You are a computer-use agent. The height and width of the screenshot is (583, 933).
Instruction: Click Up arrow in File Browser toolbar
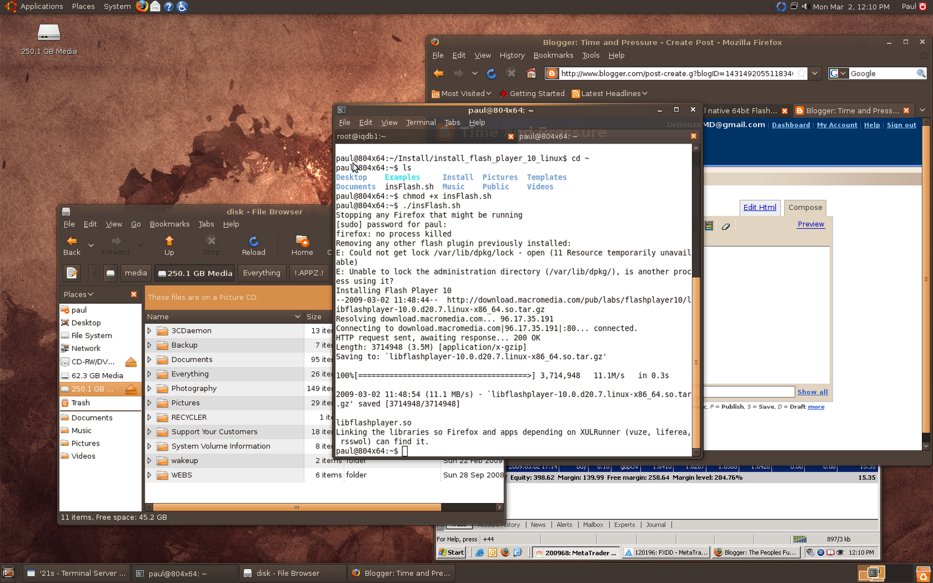tap(169, 246)
